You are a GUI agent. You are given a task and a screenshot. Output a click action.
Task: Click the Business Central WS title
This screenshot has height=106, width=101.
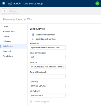(17, 19)
